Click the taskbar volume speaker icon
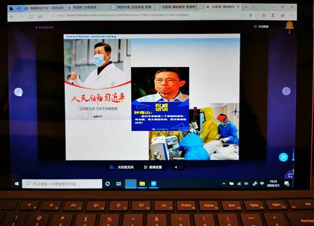The width and height of the screenshot is (314, 226). point(246,183)
